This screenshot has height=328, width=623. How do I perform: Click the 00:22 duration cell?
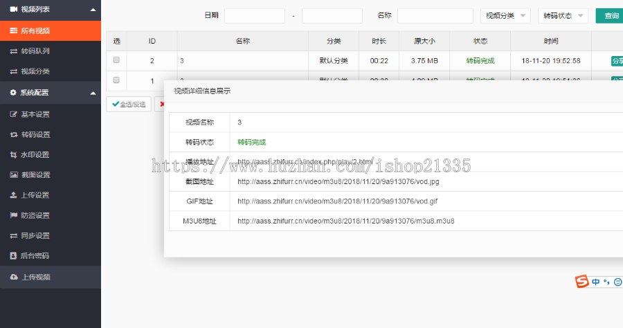[379, 61]
